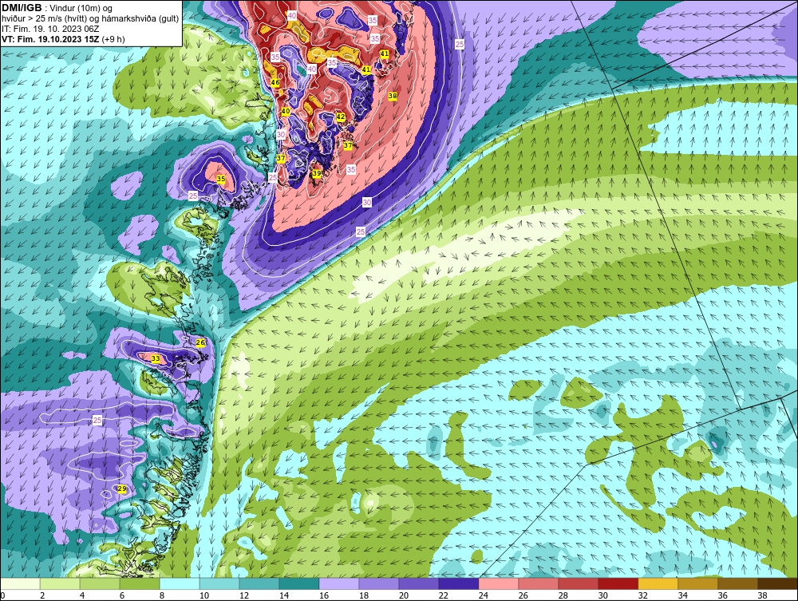
Task: Pick the 22–24 m/s dark indigo legend swatch
Action: 459,583
